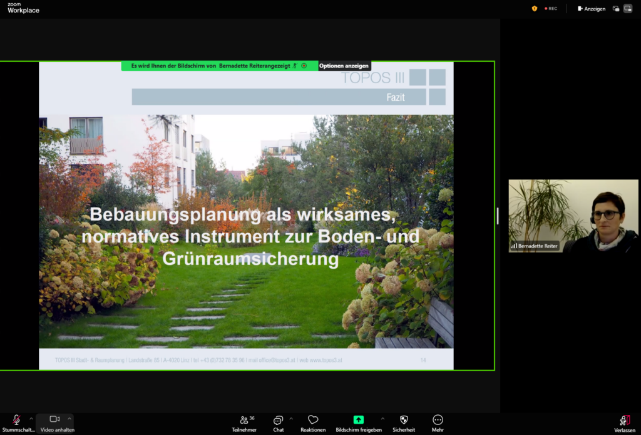Screen dimensions: 641x435
Task: Click Optionen anzeigen on sharing banner
Action: pyautogui.click(x=344, y=66)
